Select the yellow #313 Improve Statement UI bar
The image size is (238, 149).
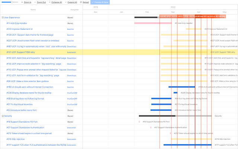click(193, 29)
